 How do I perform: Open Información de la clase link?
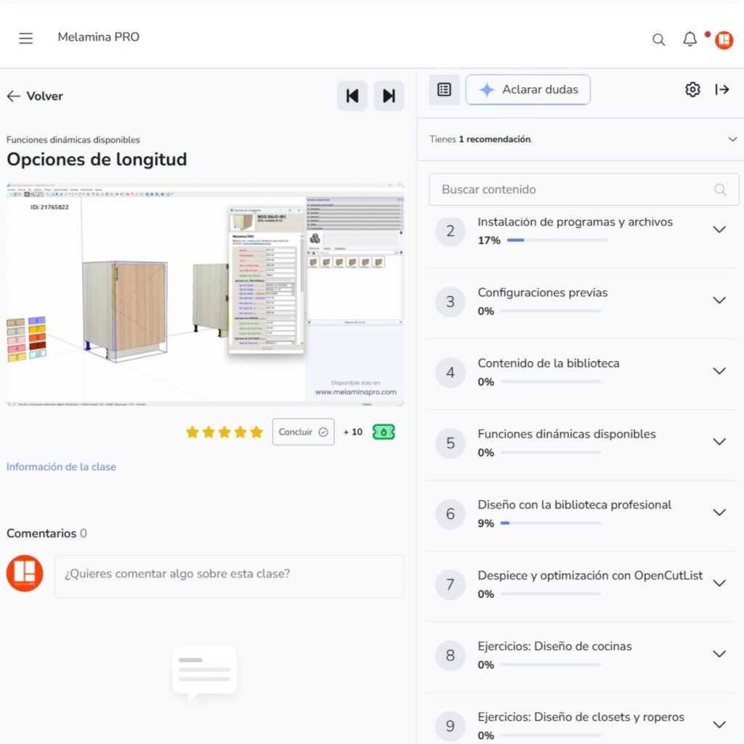(x=61, y=467)
